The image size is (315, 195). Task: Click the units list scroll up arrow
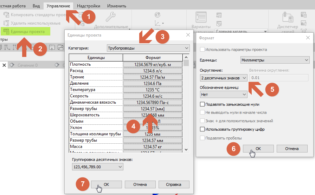(x=186, y=57)
